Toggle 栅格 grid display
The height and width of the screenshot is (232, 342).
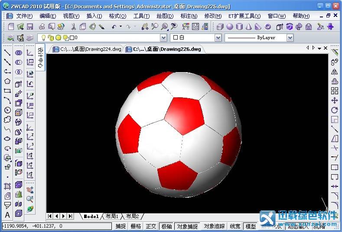coord(136,226)
